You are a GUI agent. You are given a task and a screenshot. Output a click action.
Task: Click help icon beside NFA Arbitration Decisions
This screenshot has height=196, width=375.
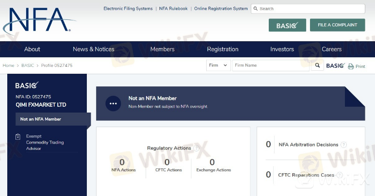coord(343,145)
